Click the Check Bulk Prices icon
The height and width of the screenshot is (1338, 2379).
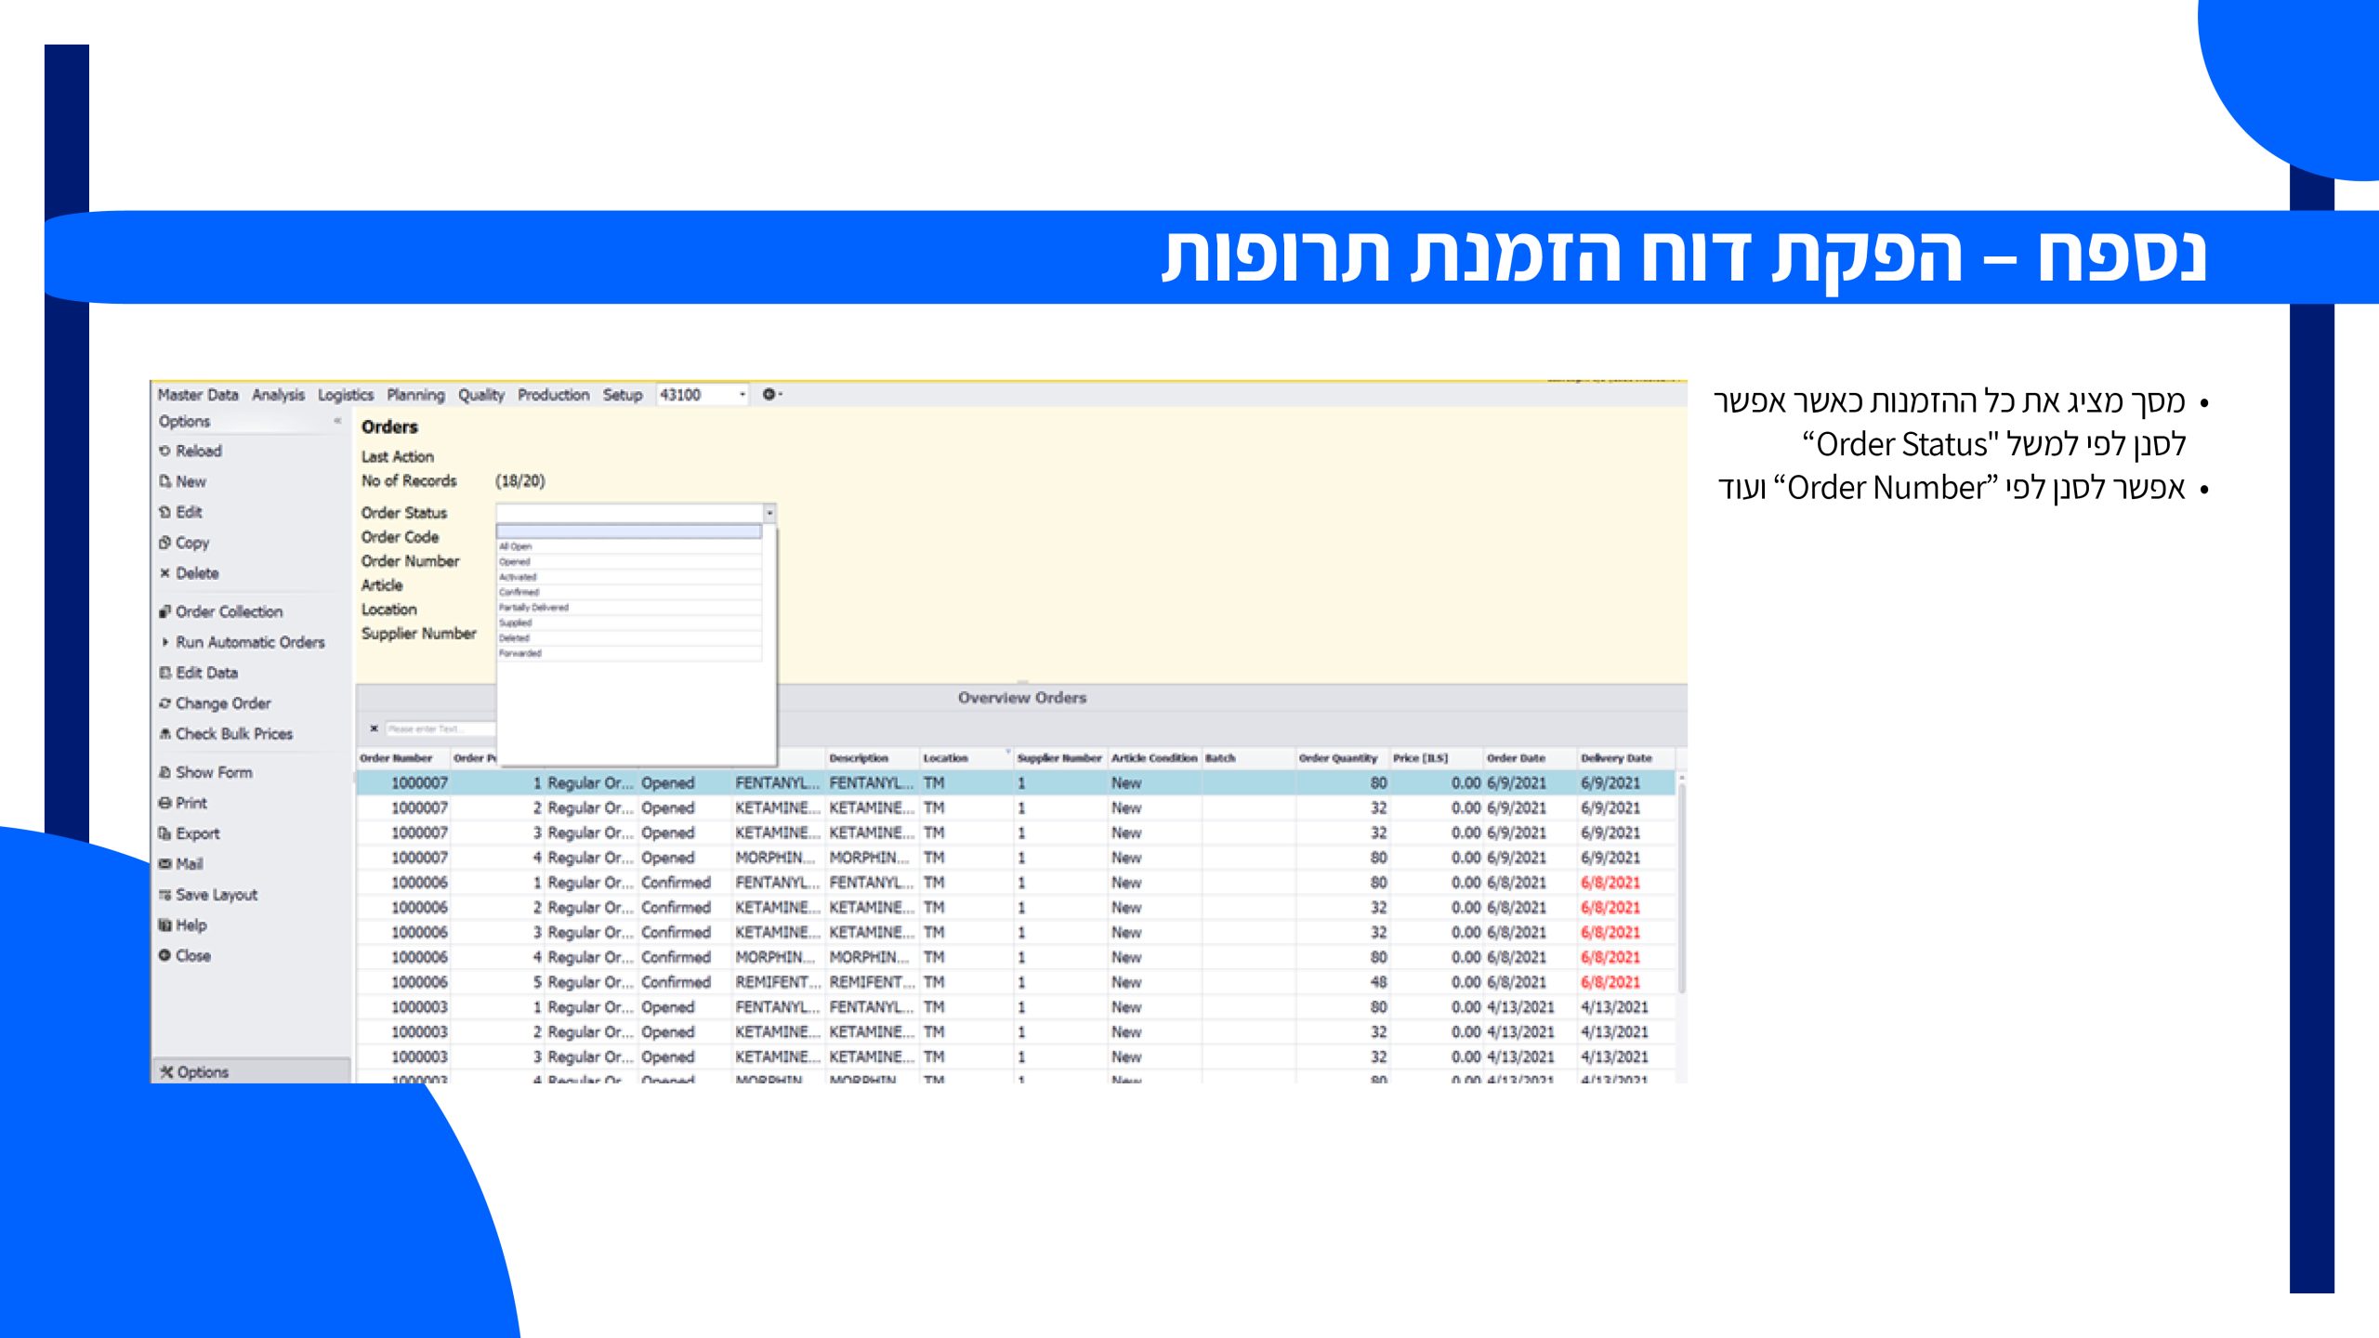164,734
